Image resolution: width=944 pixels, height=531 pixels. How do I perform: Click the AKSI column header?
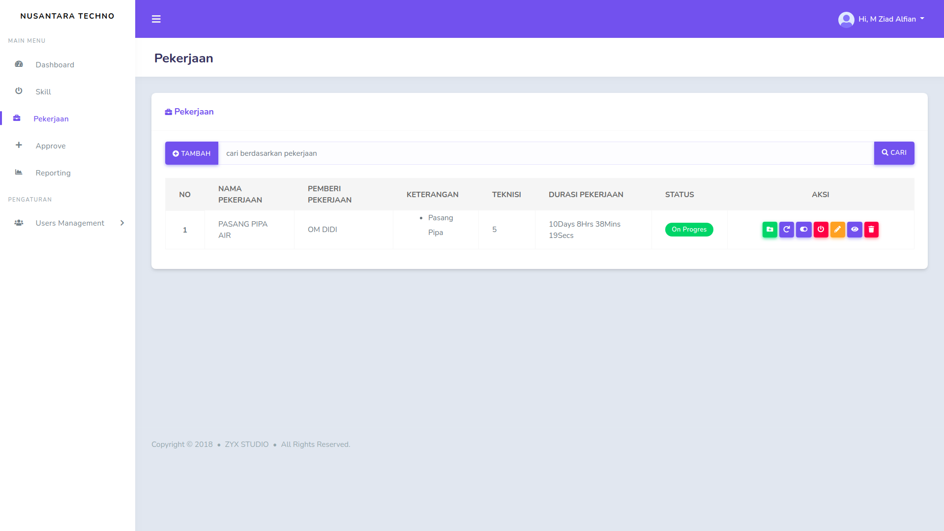[x=820, y=195]
